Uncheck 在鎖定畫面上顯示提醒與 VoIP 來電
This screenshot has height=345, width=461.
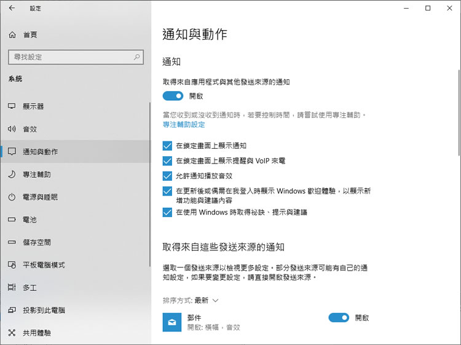167,161
